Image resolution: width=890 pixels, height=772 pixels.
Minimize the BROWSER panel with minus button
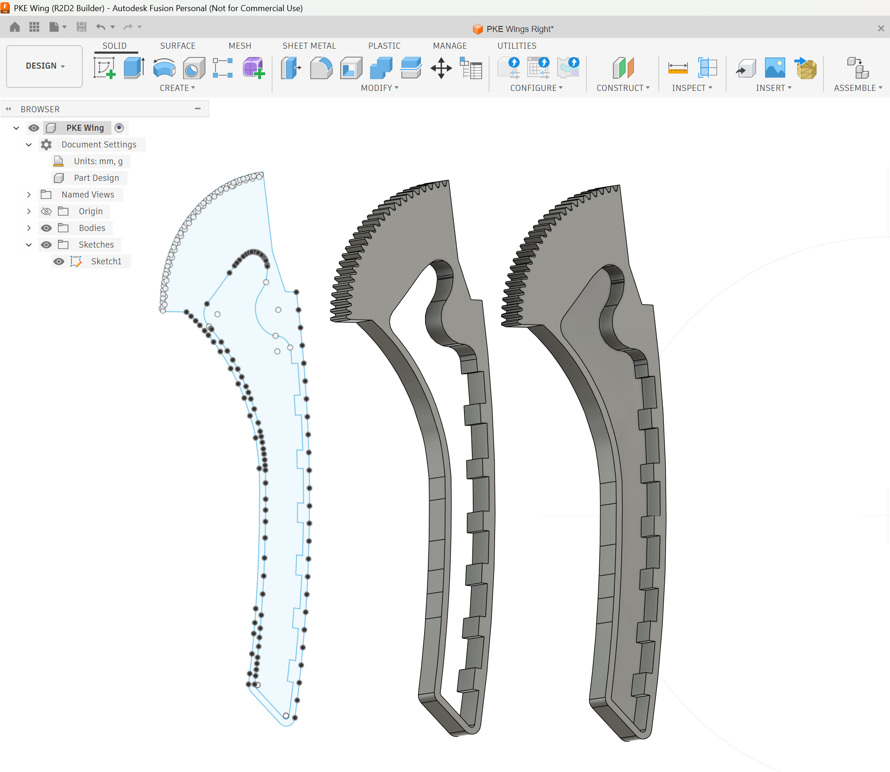[198, 108]
